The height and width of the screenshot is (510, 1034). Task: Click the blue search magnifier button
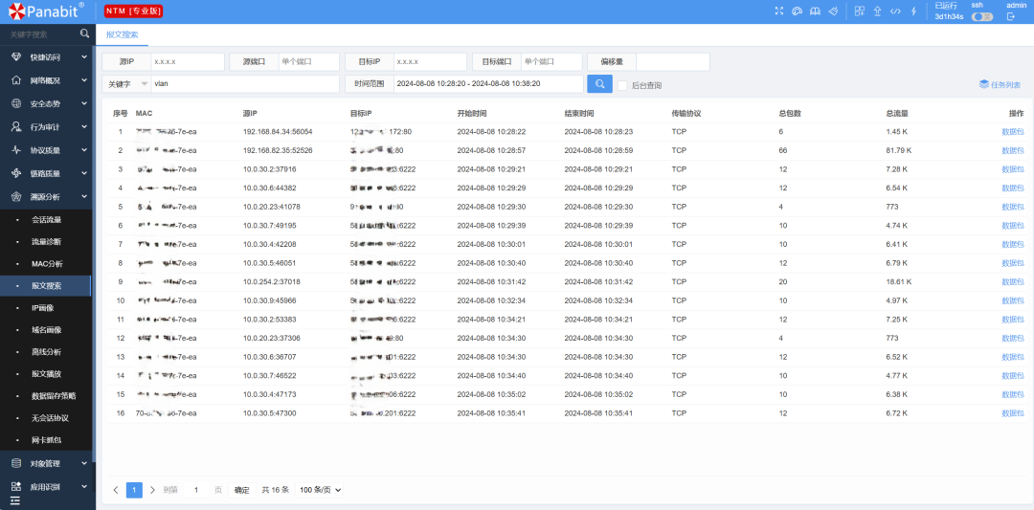(599, 83)
